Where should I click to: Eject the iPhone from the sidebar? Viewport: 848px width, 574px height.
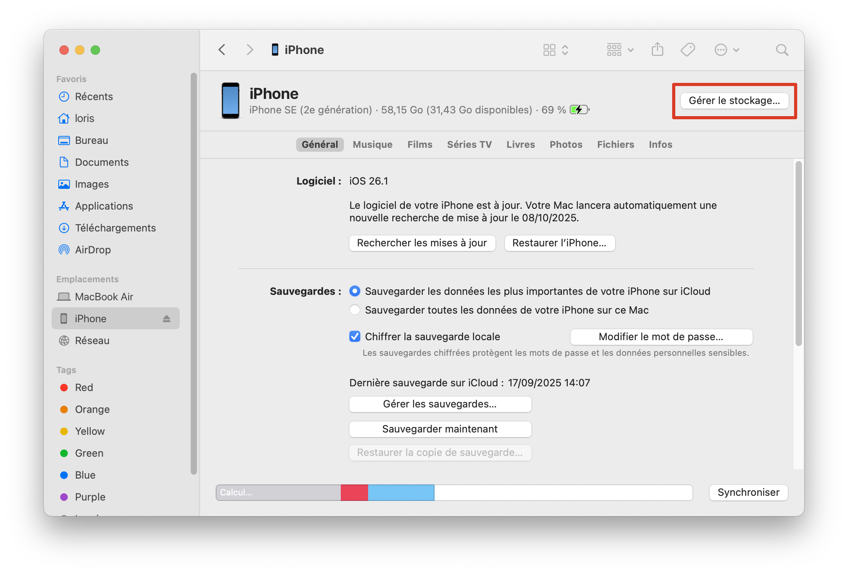[x=166, y=318]
